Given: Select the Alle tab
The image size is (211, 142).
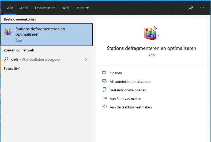Looking at the screenshot, I should pyautogui.click(x=10, y=8).
